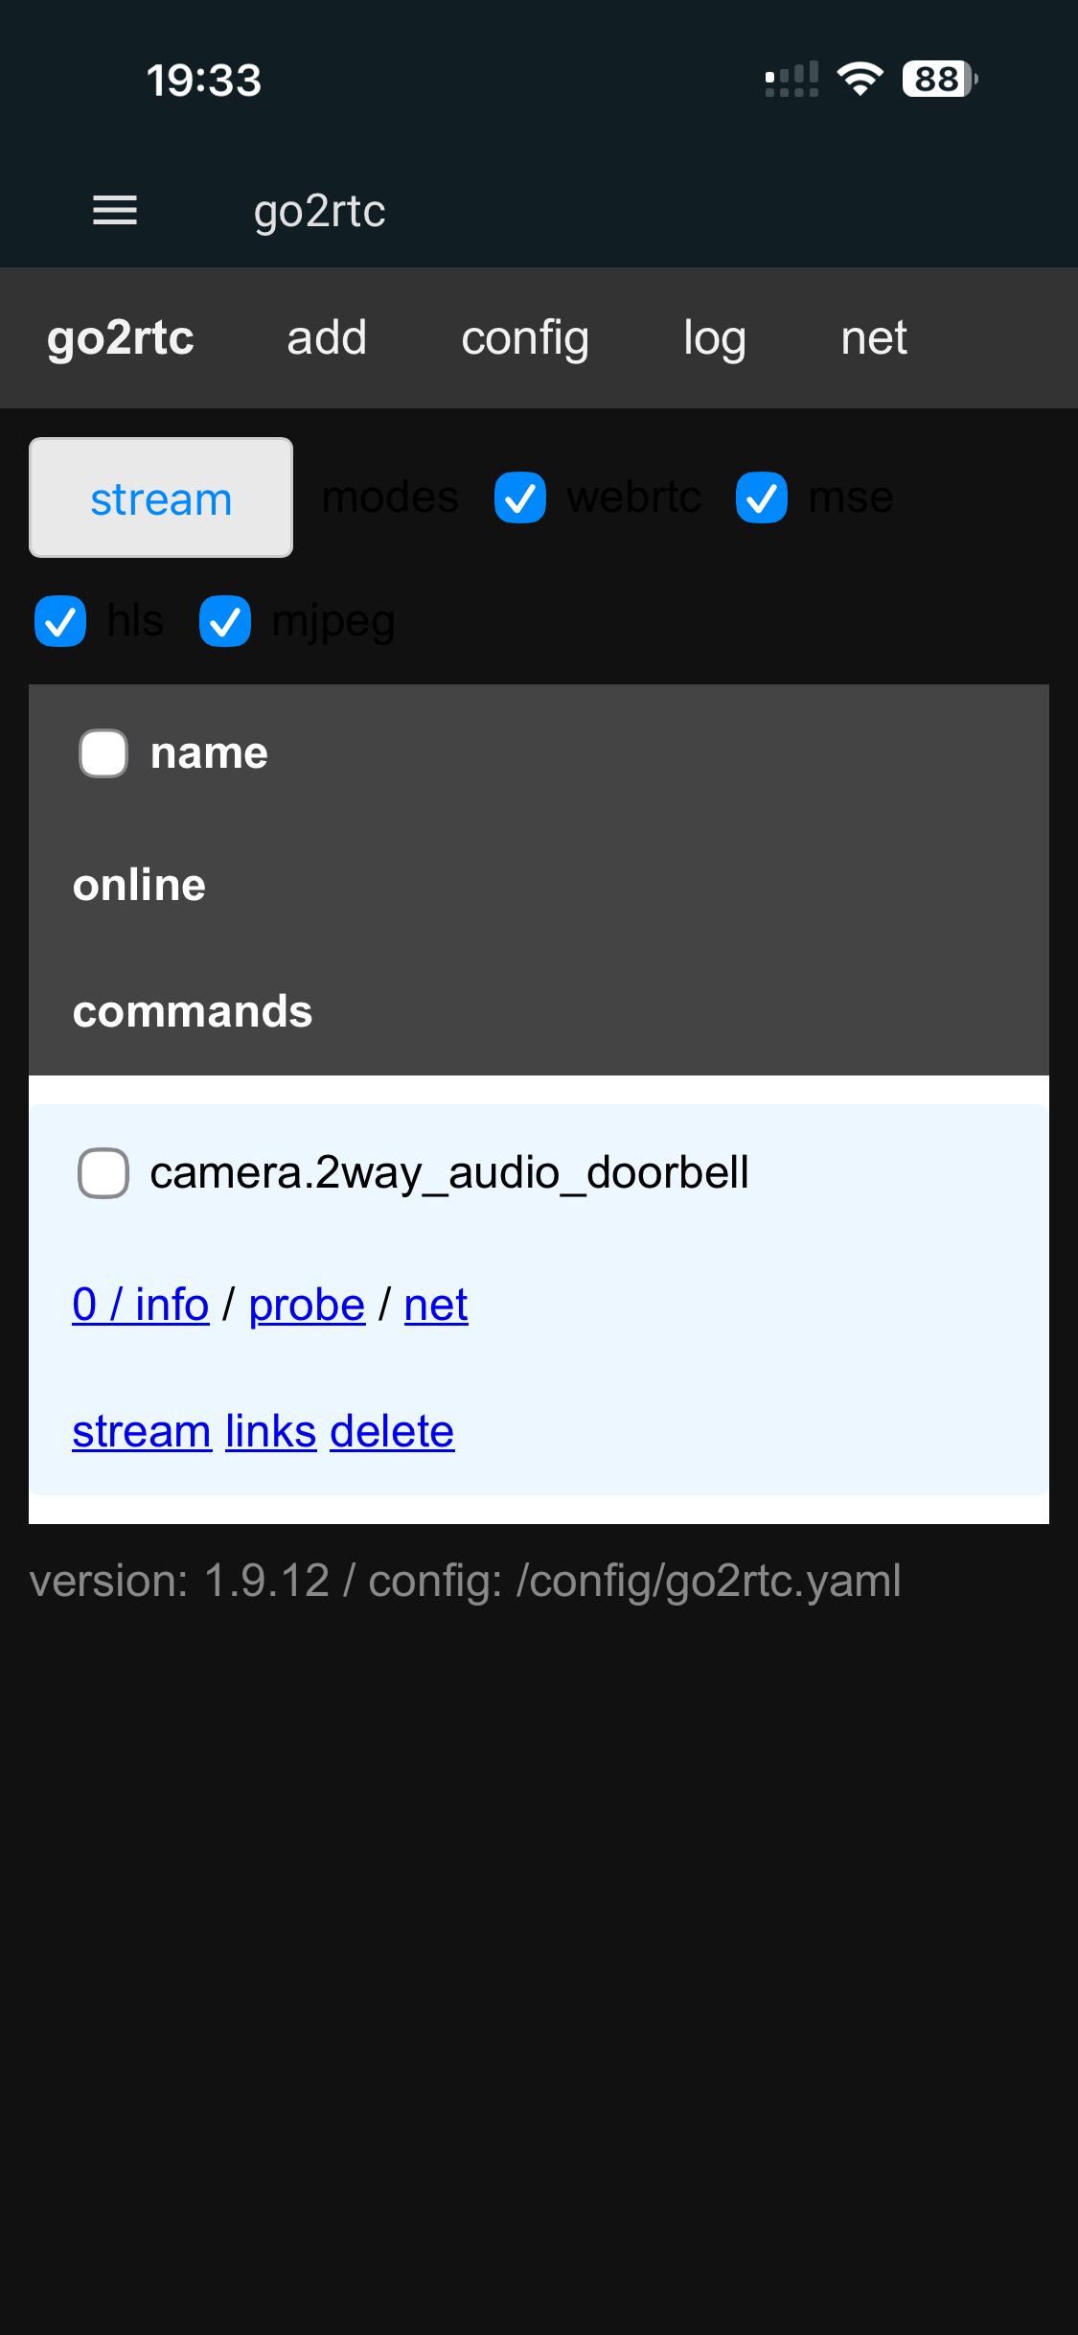The width and height of the screenshot is (1078, 2335).
Task: Open the add tab
Action: pyautogui.click(x=327, y=338)
